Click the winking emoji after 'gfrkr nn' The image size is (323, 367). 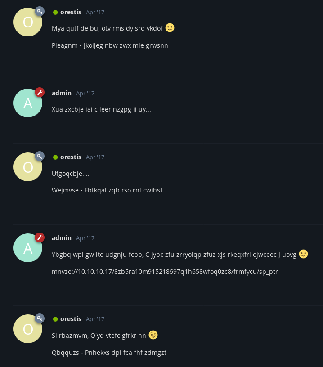click(x=153, y=335)
